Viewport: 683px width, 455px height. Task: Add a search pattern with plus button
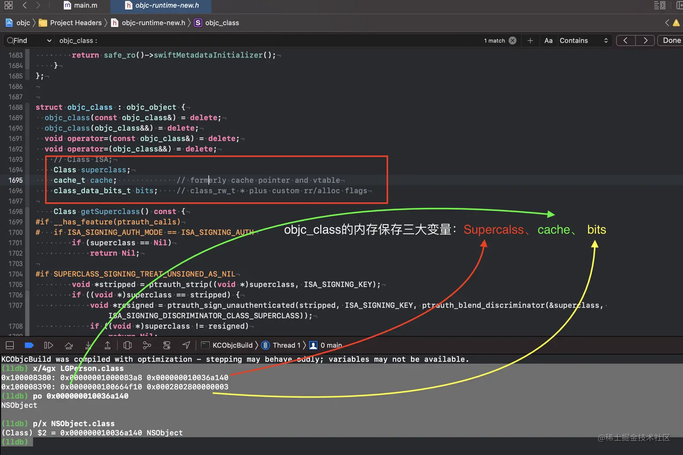click(530, 40)
